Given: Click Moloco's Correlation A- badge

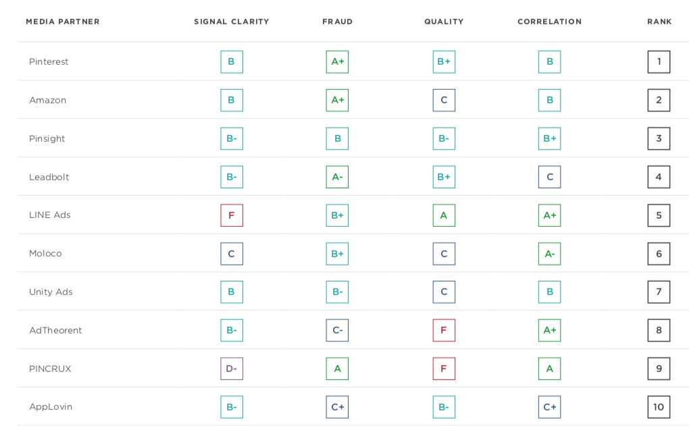Looking at the screenshot, I should tap(550, 254).
